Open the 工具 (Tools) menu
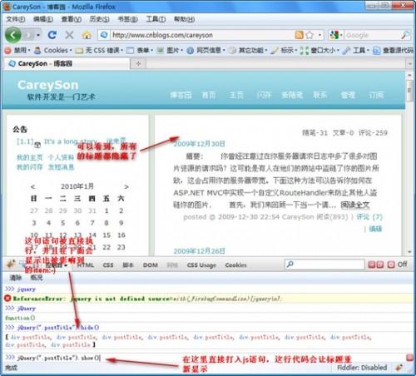Viewport: 416px width, 376px height. [156, 19]
